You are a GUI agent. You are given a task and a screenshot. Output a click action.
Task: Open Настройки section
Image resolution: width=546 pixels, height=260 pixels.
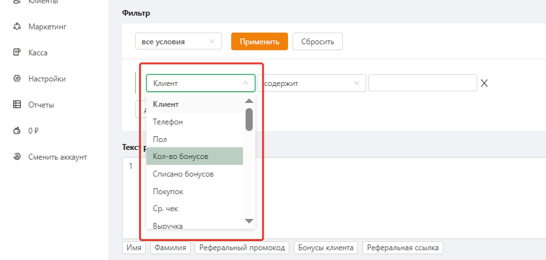[x=47, y=79]
